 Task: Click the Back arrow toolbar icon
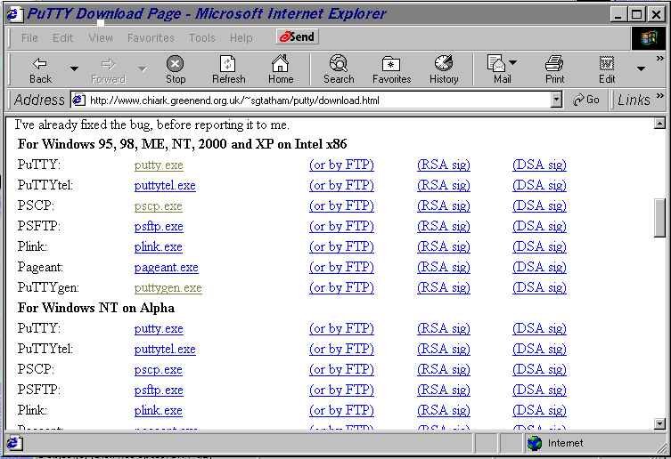click(40, 64)
